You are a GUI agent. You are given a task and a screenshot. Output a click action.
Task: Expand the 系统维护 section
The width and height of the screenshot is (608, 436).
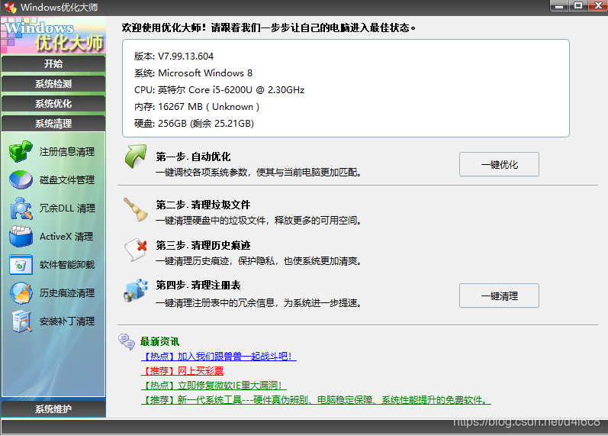click(53, 409)
